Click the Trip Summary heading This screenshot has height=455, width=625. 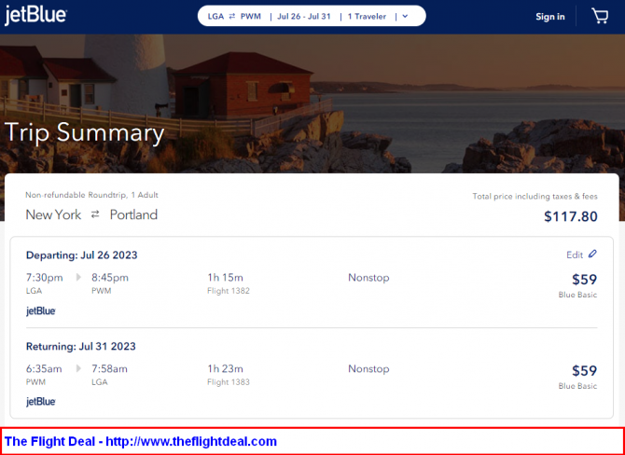coord(84,133)
